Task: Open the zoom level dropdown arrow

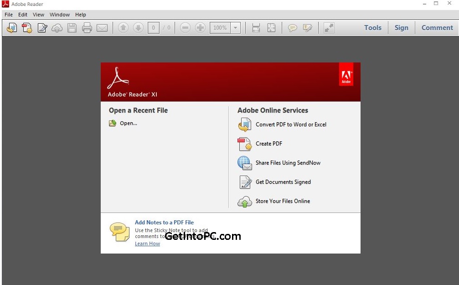Action: tap(235, 28)
